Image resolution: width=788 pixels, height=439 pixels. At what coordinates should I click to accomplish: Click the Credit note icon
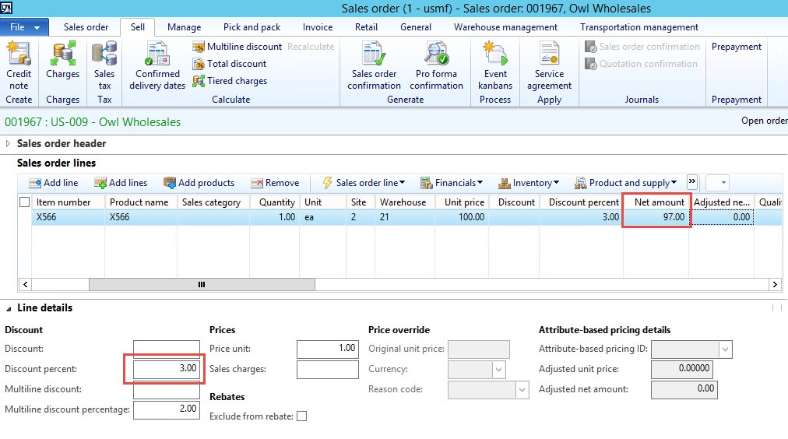tap(19, 56)
